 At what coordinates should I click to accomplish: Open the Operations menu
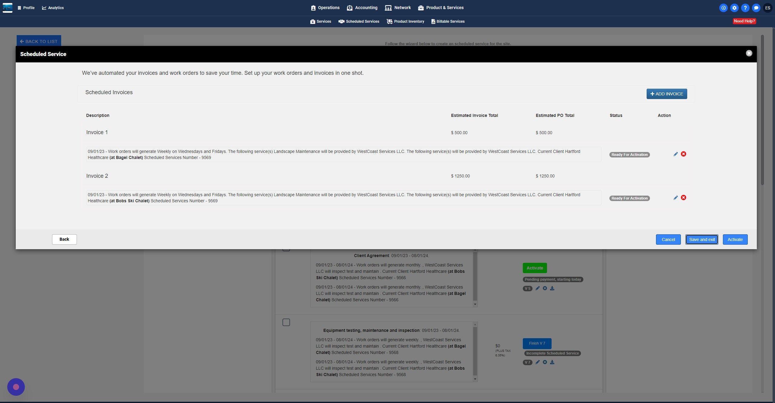[325, 8]
